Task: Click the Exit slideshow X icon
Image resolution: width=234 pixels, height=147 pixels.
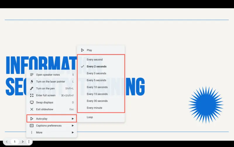Action: coord(32,109)
